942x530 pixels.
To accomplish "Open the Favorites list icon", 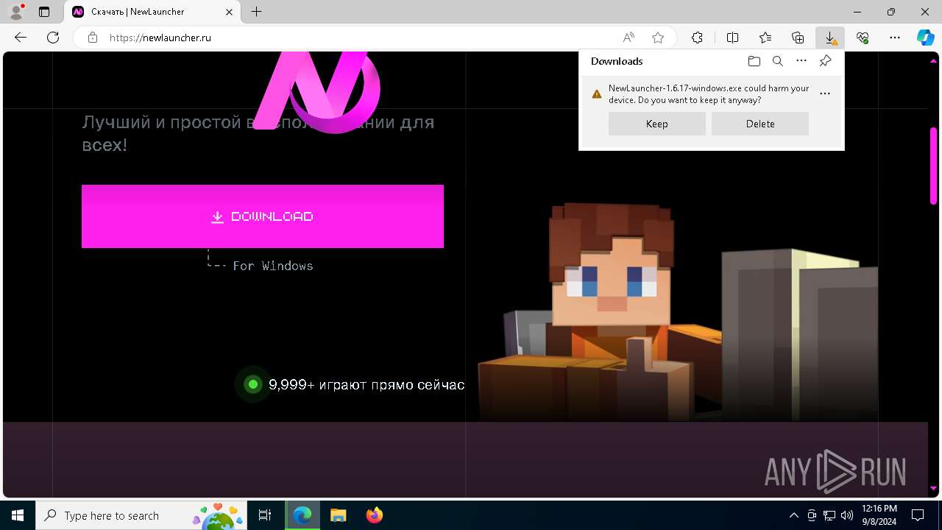I will coord(765,38).
